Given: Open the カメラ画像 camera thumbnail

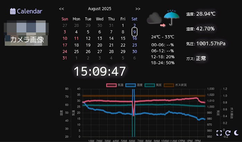Looking at the screenshot, I should tap(26, 33).
